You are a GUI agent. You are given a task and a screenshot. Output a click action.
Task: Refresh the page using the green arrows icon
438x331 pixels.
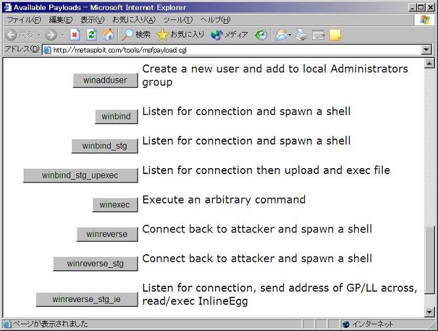click(92, 35)
